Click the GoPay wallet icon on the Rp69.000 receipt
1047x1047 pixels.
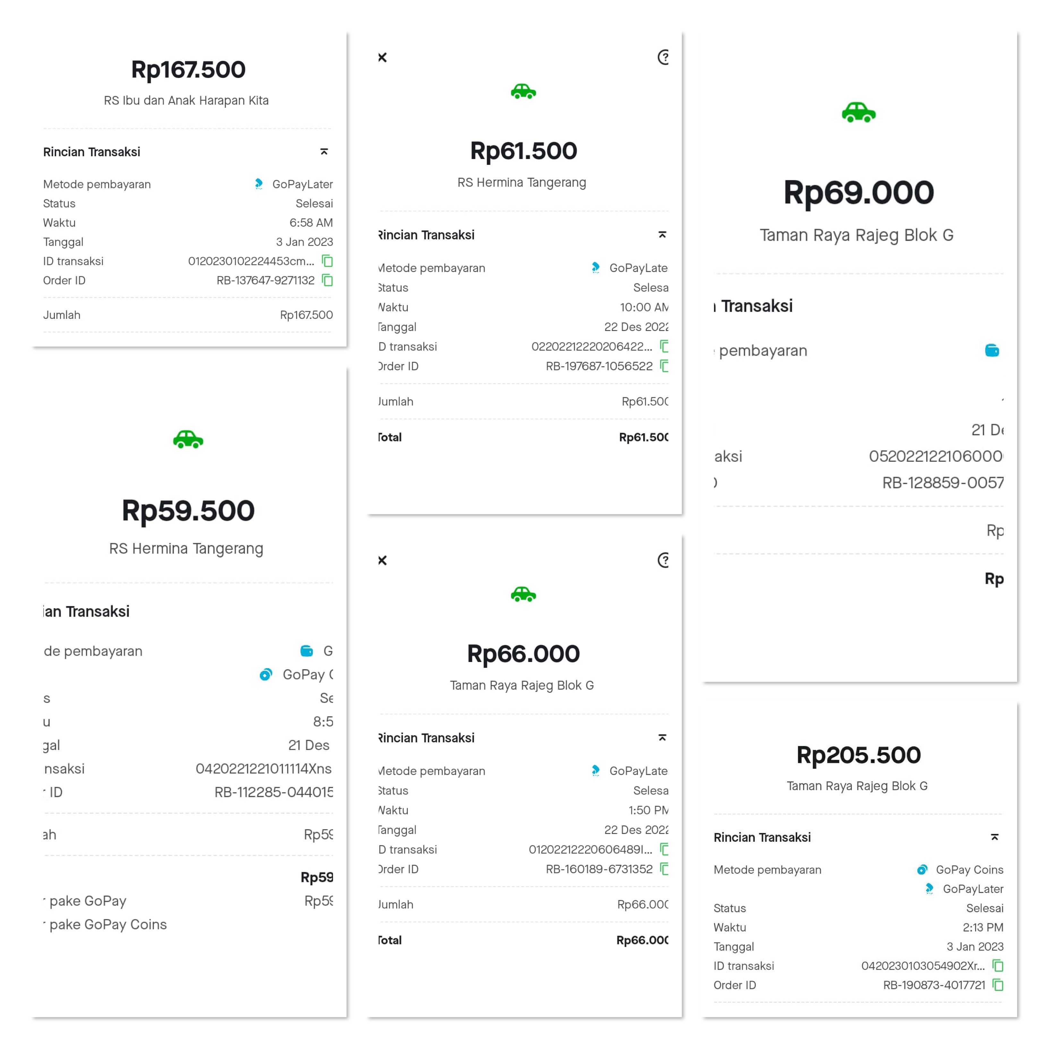992,351
